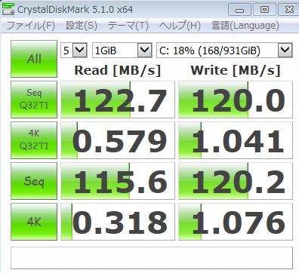Click the empty comment field at bottom
The height and width of the screenshot is (273, 299).
tap(152, 258)
